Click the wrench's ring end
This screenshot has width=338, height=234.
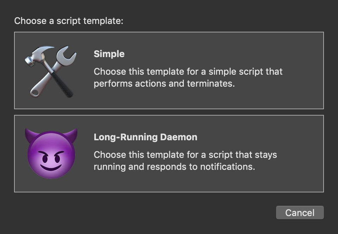[35, 93]
